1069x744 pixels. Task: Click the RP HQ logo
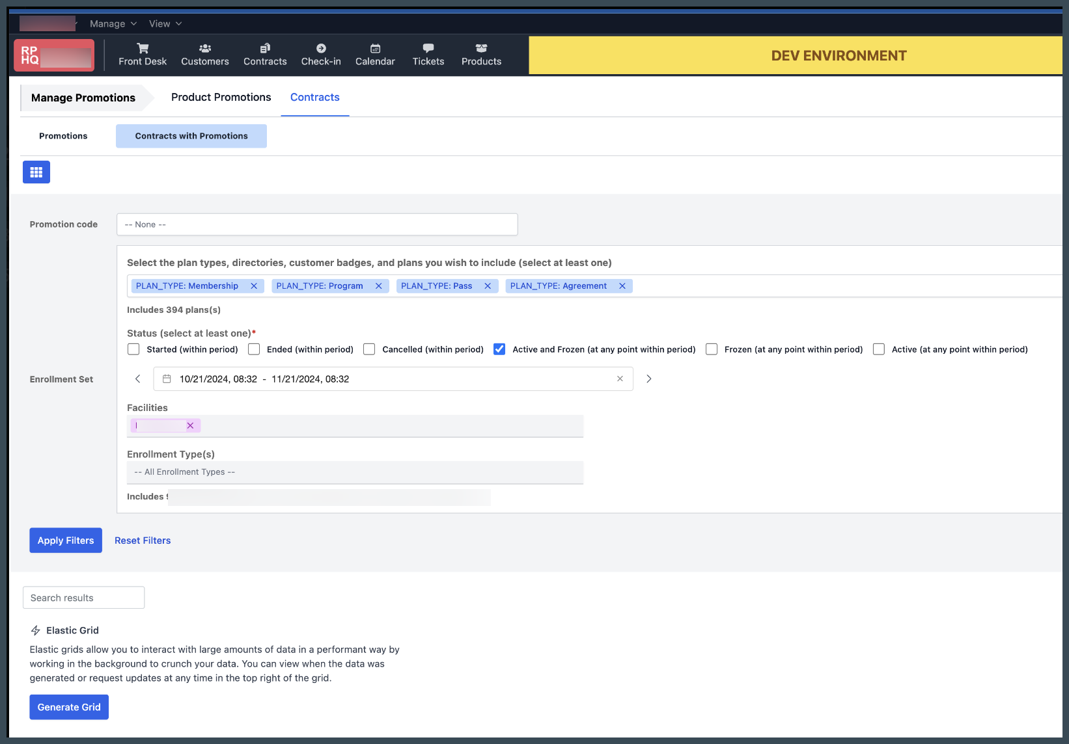pos(54,55)
